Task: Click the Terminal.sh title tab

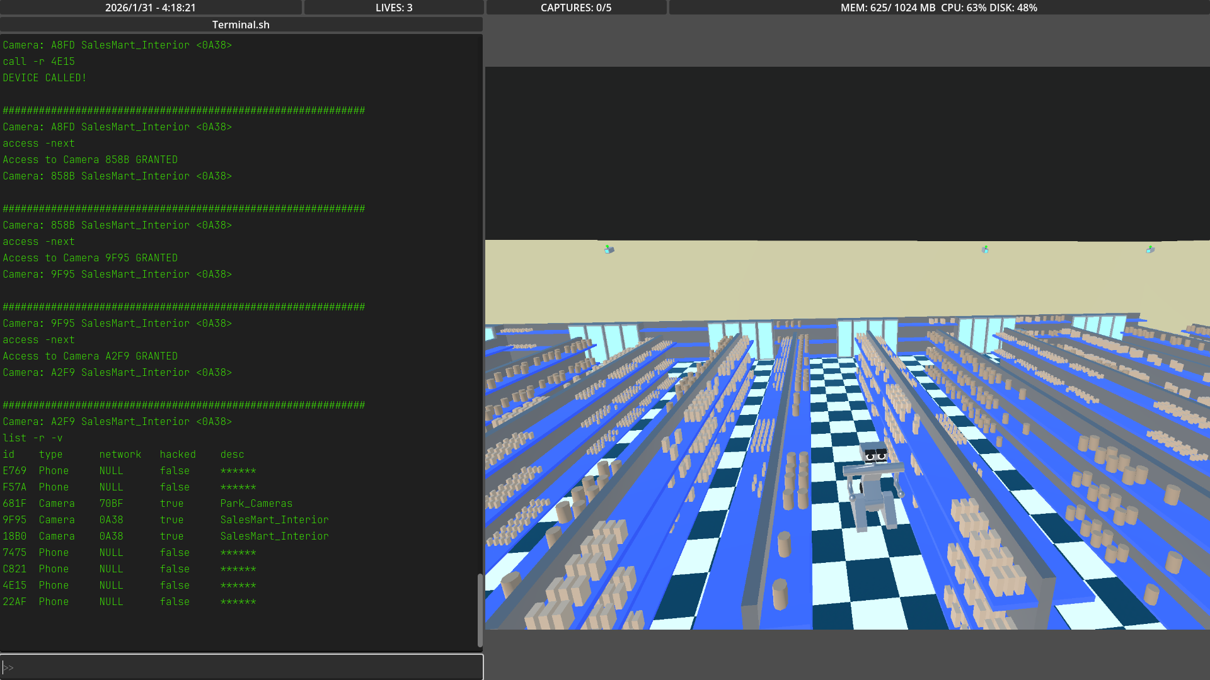Action: click(241, 25)
